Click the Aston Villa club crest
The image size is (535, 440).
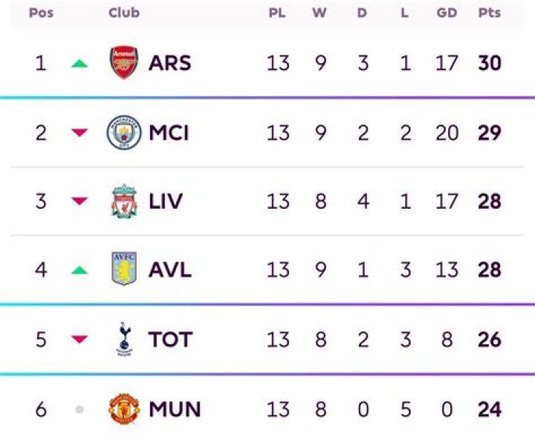click(123, 270)
